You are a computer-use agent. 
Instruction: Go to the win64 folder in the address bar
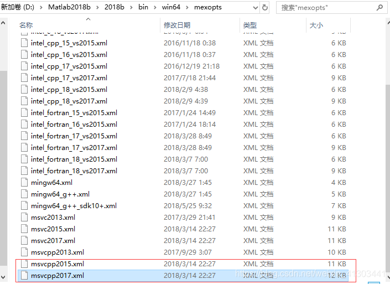point(171,7)
